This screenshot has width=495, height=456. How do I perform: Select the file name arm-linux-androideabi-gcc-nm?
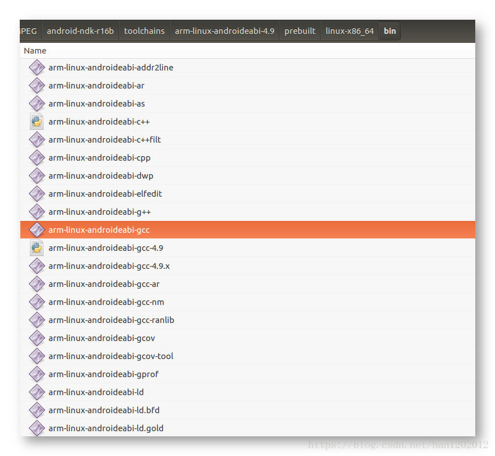pyautogui.click(x=106, y=302)
